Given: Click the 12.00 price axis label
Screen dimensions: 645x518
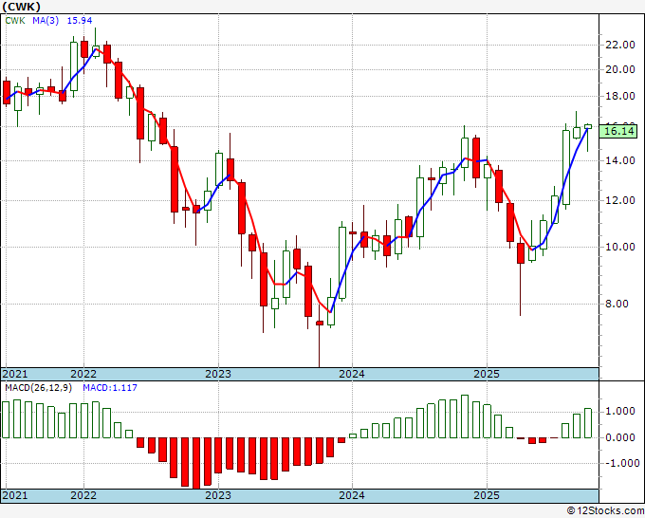Looking at the screenshot, I should tap(620, 201).
